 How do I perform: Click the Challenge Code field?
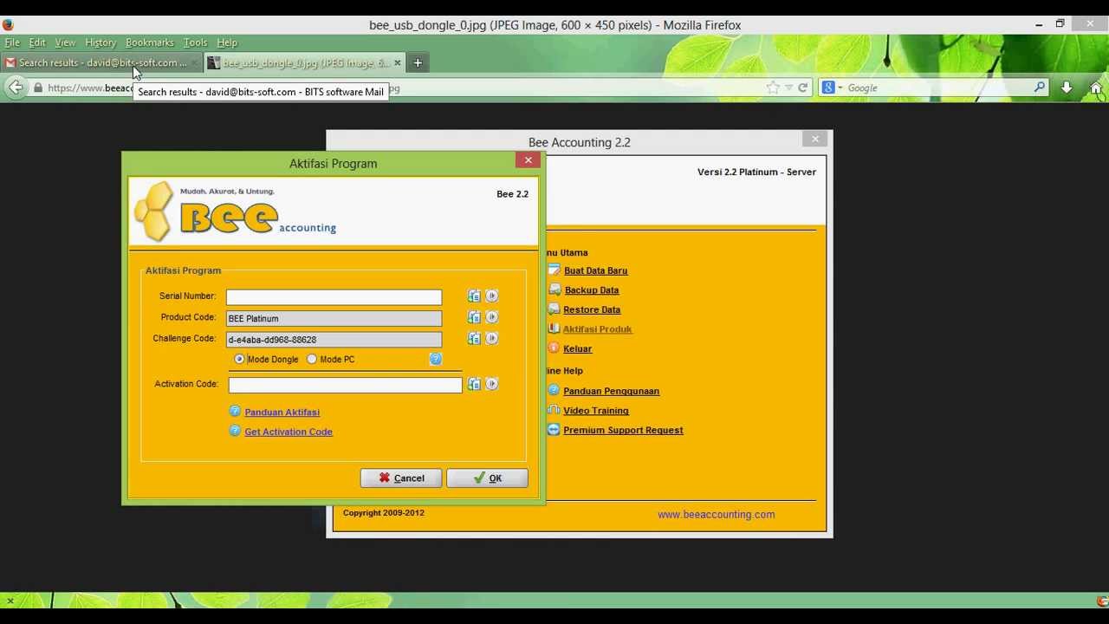pyautogui.click(x=334, y=340)
